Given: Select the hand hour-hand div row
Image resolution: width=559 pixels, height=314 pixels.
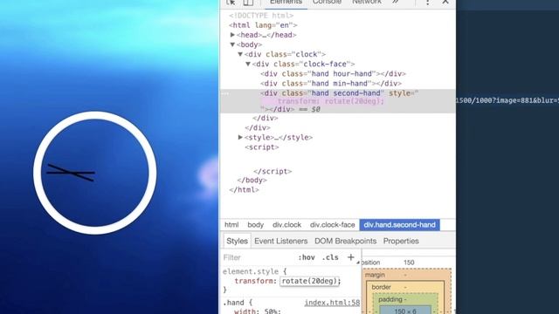Looking at the screenshot, I should 333,73.
